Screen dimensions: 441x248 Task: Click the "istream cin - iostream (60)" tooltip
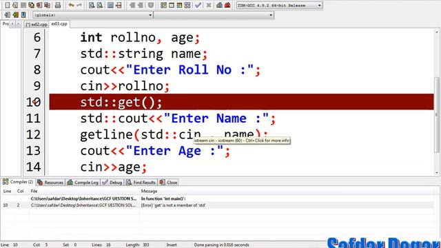[242, 141]
